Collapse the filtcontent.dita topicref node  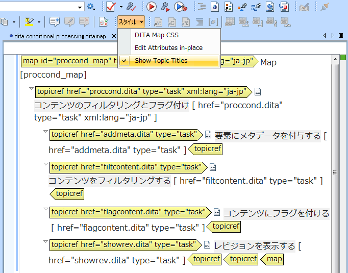pos(45,164)
